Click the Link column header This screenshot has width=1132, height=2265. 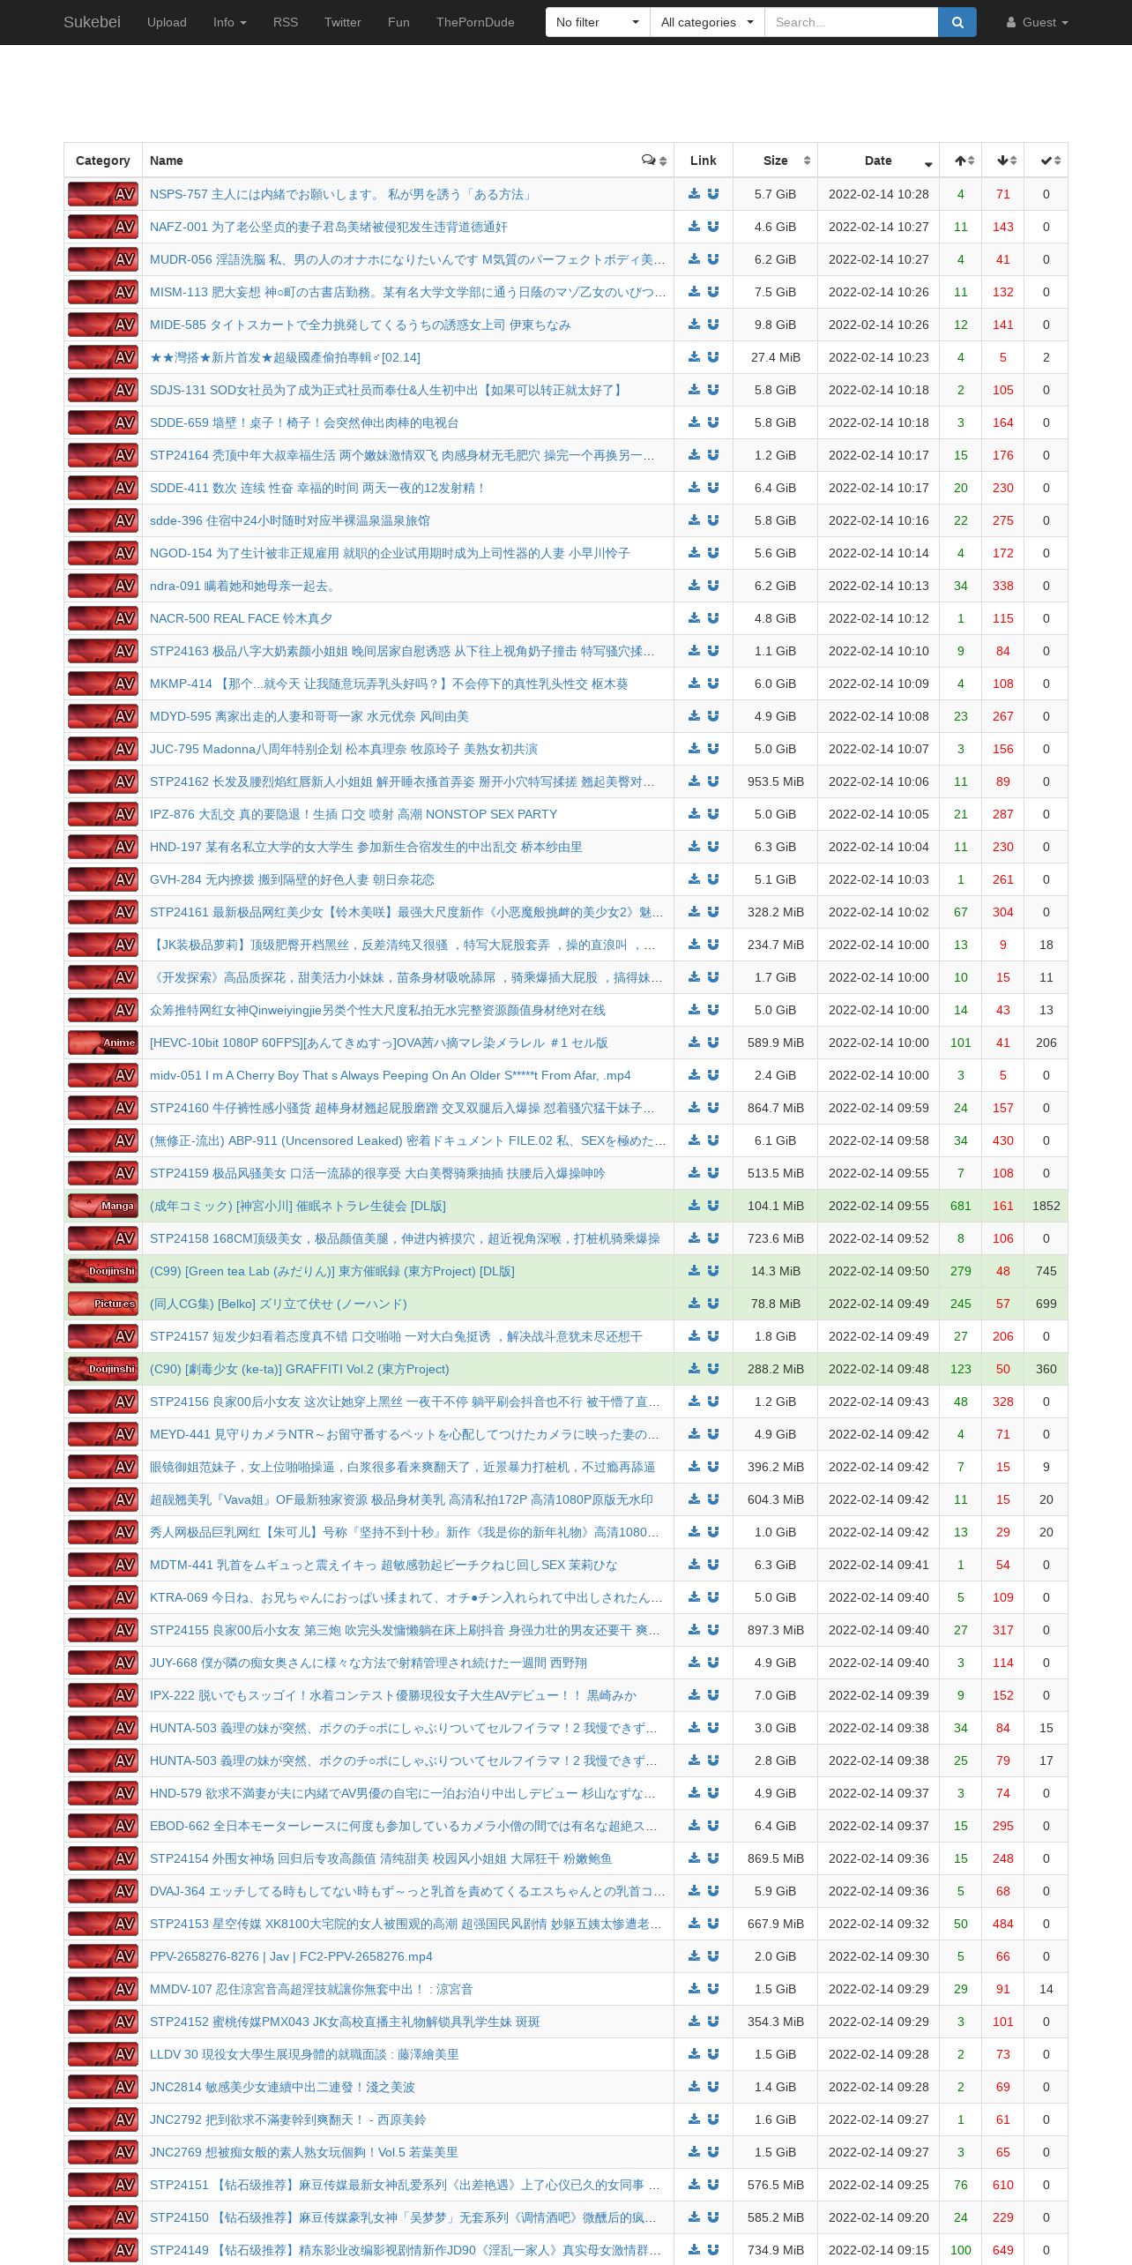pos(704,161)
